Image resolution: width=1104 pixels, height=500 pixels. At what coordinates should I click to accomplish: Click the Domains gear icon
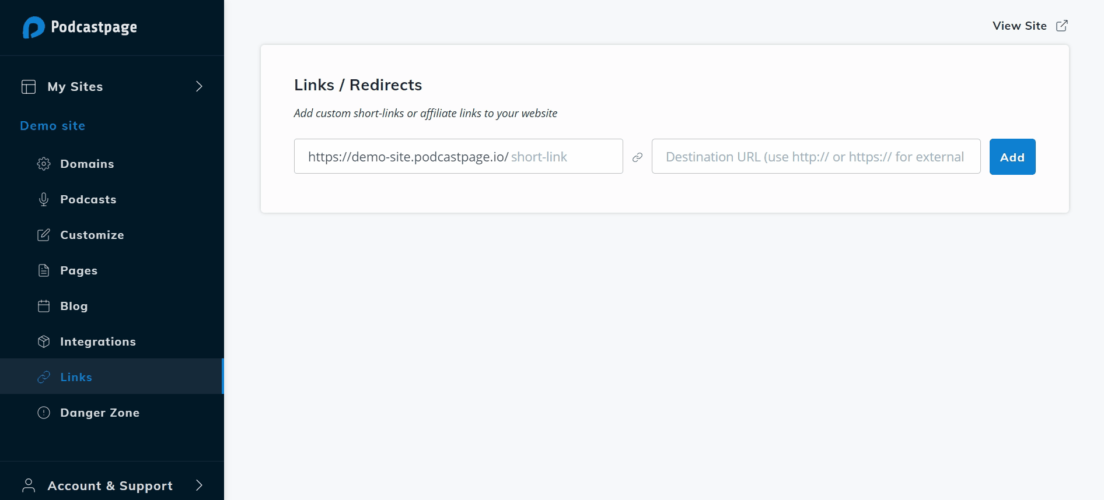(44, 164)
